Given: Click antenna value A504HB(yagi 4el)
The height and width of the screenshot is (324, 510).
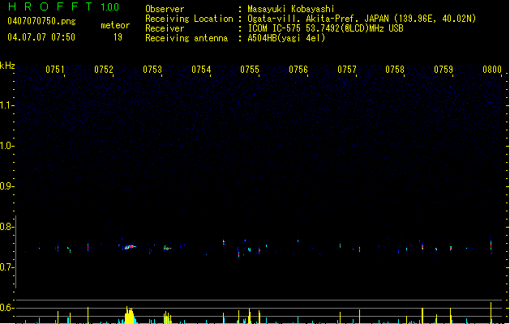Looking at the screenshot, I should [x=286, y=38].
